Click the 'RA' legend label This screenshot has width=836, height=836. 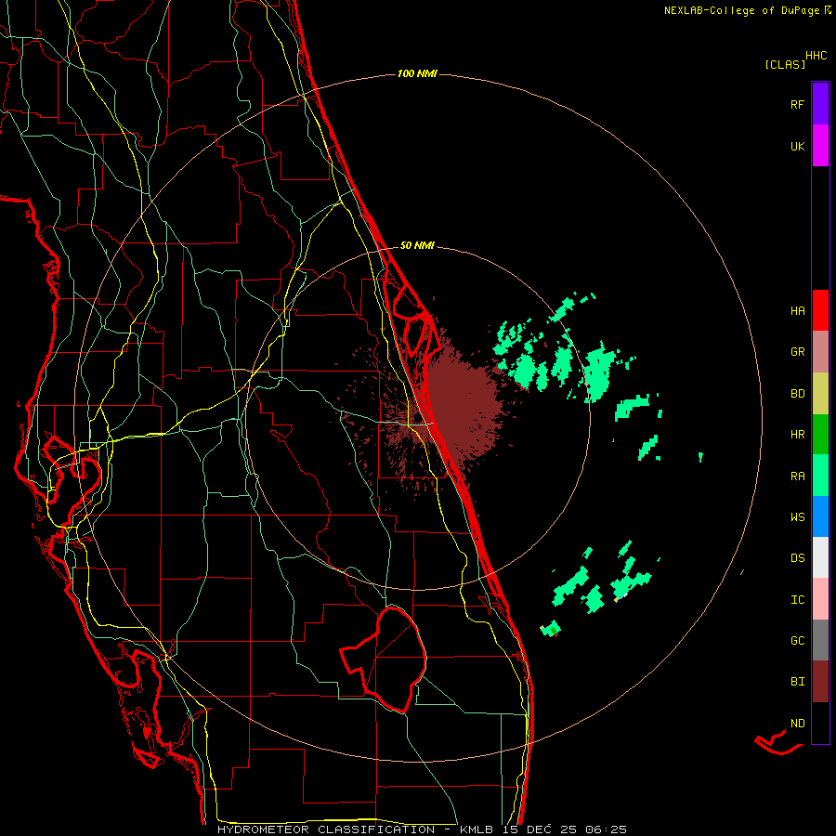[797, 477]
